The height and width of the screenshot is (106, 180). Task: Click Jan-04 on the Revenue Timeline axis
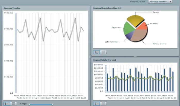(16, 96)
